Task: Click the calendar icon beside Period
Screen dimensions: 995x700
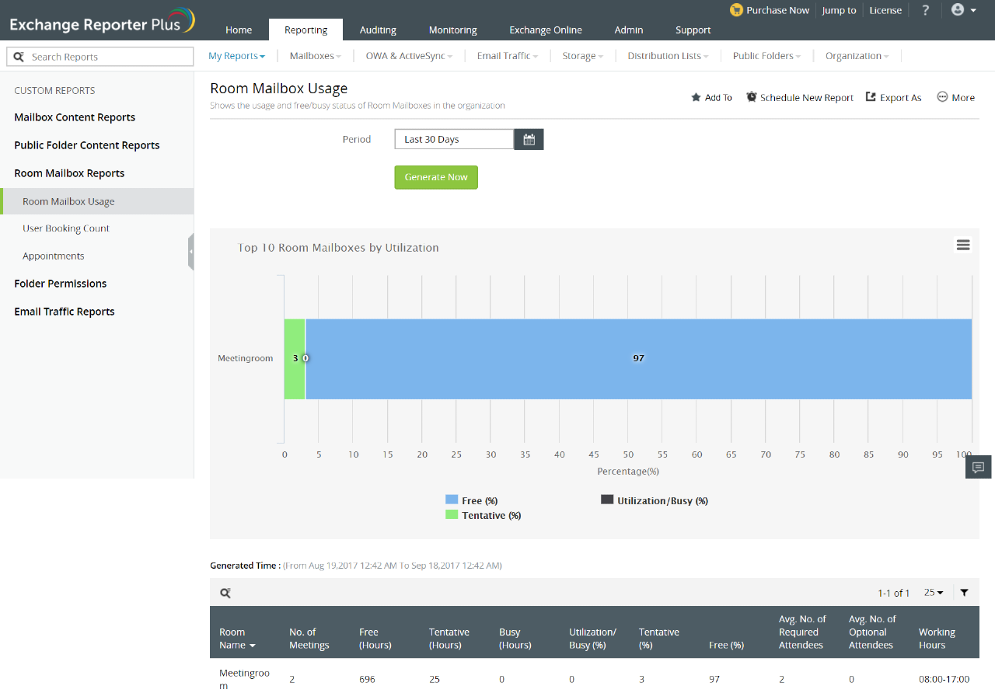Action: tap(529, 140)
